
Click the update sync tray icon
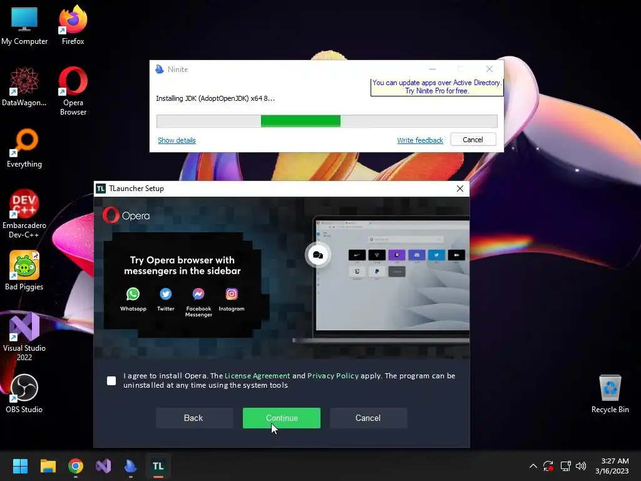point(548,466)
